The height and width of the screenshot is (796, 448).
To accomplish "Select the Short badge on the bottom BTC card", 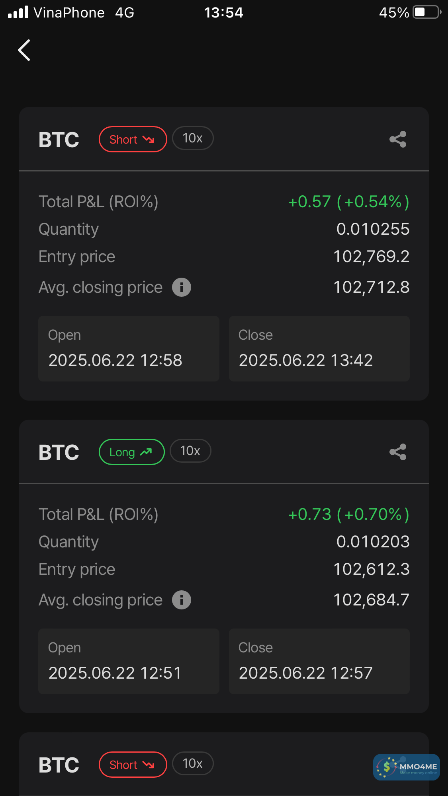I will (133, 765).
